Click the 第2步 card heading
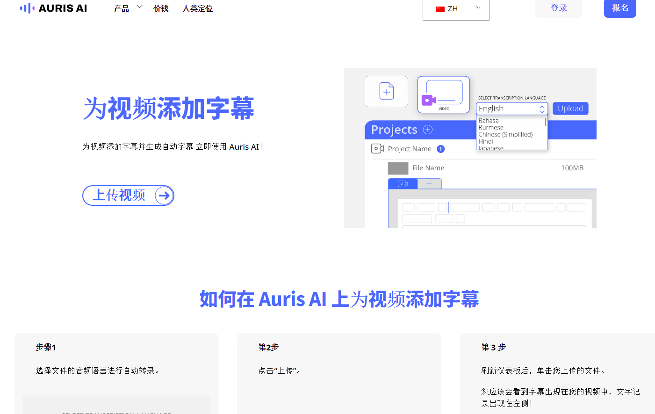Image resolution: width=655 pixels, height=414 pixels. tap(268, 347)
